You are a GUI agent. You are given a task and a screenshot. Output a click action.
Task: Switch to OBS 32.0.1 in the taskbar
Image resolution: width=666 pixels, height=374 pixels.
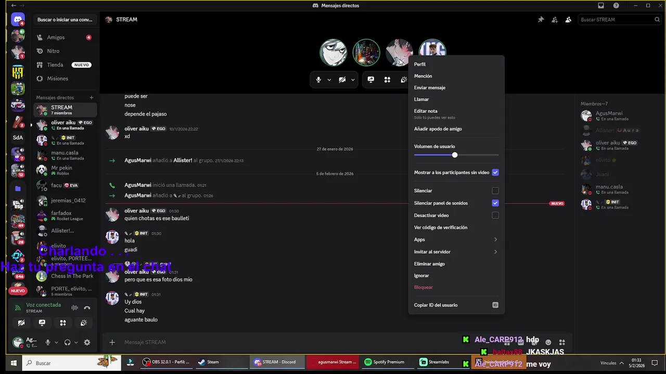click(166, 362)
